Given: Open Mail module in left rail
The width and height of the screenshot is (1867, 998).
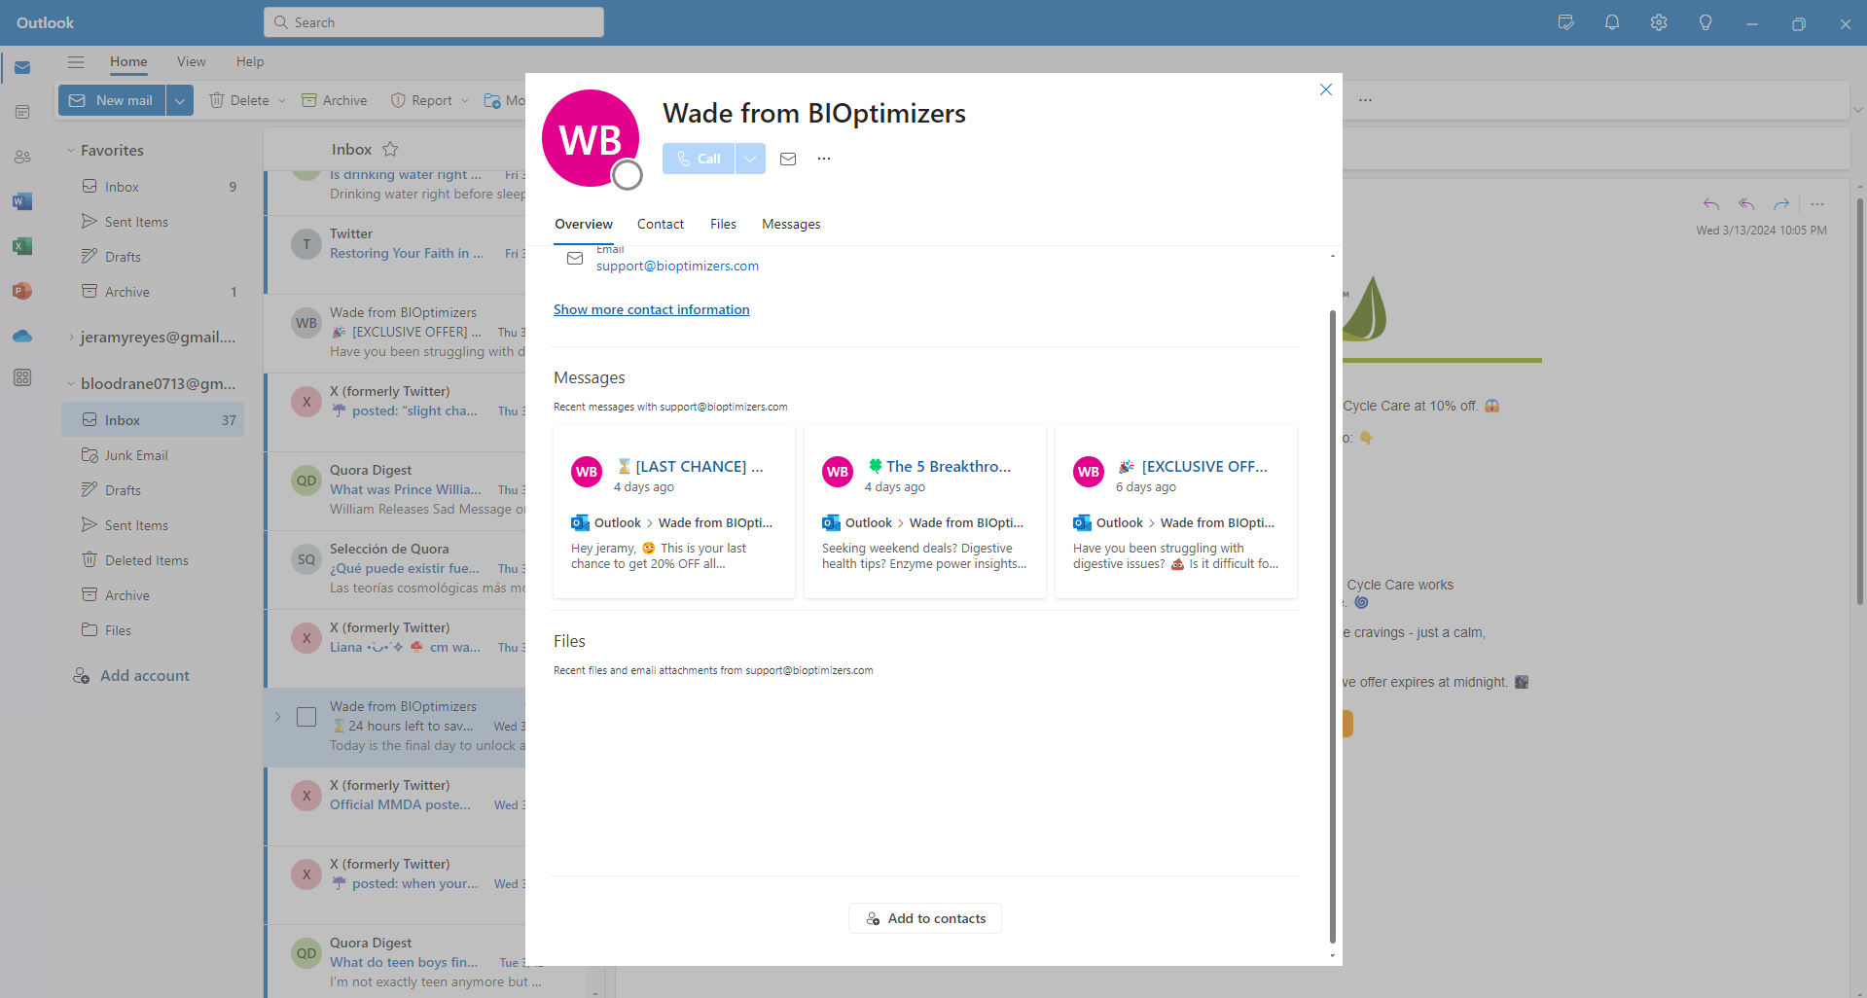Looking at the screenshot, I should [22, 68].
